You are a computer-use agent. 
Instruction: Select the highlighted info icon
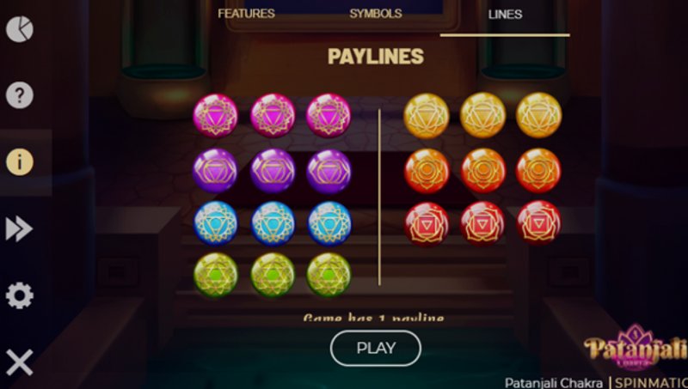pos(19,162)
